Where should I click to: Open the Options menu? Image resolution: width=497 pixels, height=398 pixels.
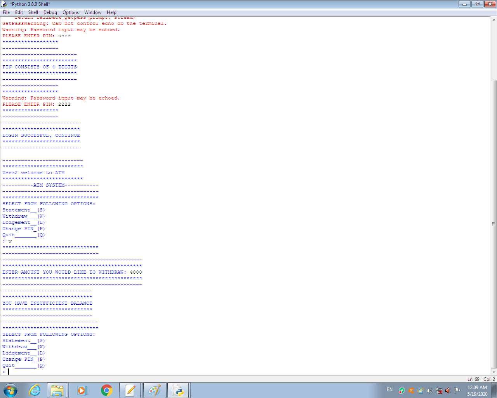pyautogui.click(x=71, y=12)
